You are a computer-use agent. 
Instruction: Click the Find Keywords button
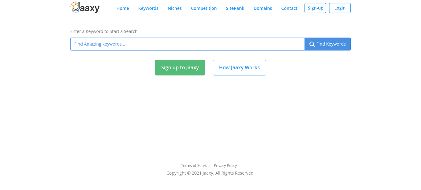click(x=328, y=44)
